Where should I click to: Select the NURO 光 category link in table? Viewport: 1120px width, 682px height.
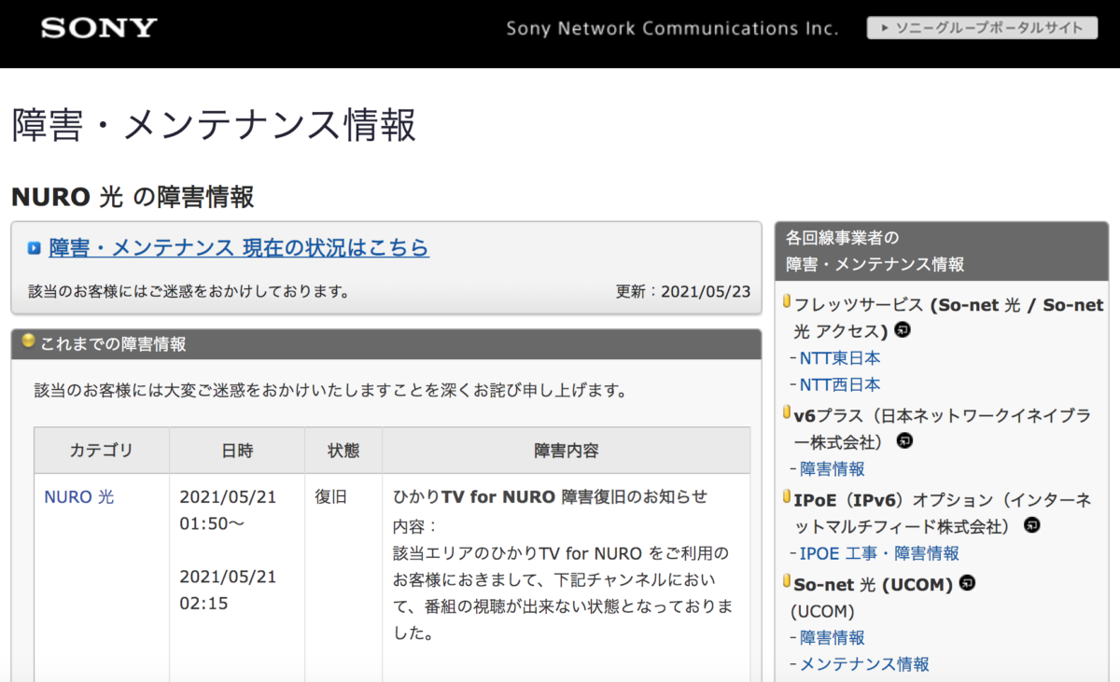[79, 497]
